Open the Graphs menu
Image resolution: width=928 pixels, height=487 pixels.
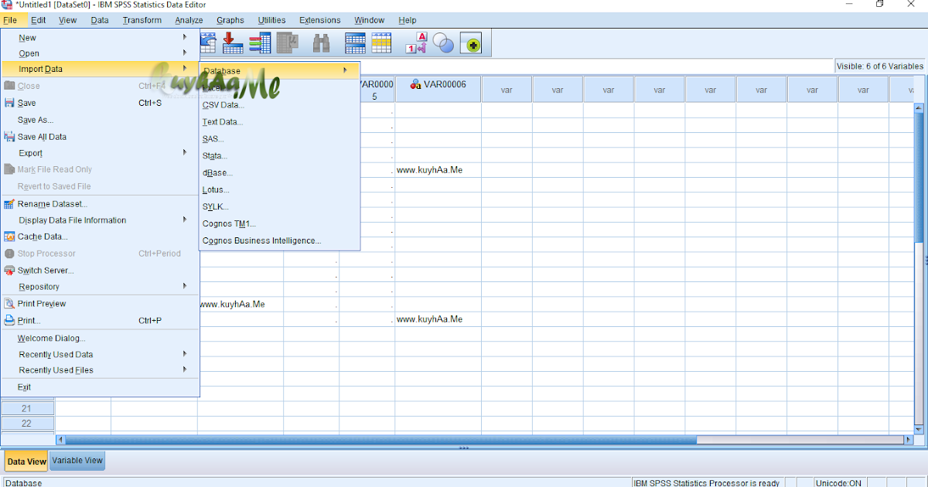[x=230, y=20]
